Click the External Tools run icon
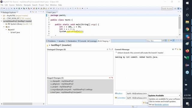 [x=29, y=8]
